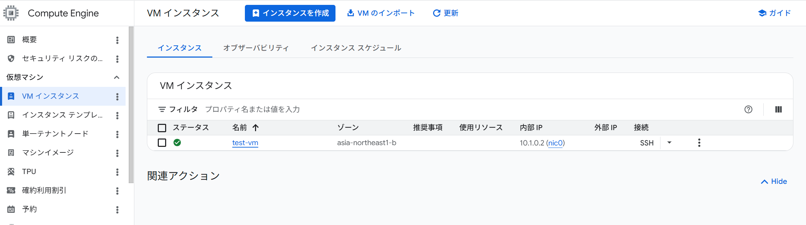
Task: Open the more menu for マシンイメージ
Action: [x=117, y=153]
